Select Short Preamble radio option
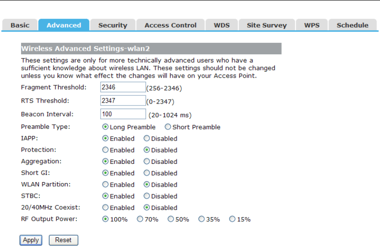The image size is (380, 246). (x=168, y=127)
